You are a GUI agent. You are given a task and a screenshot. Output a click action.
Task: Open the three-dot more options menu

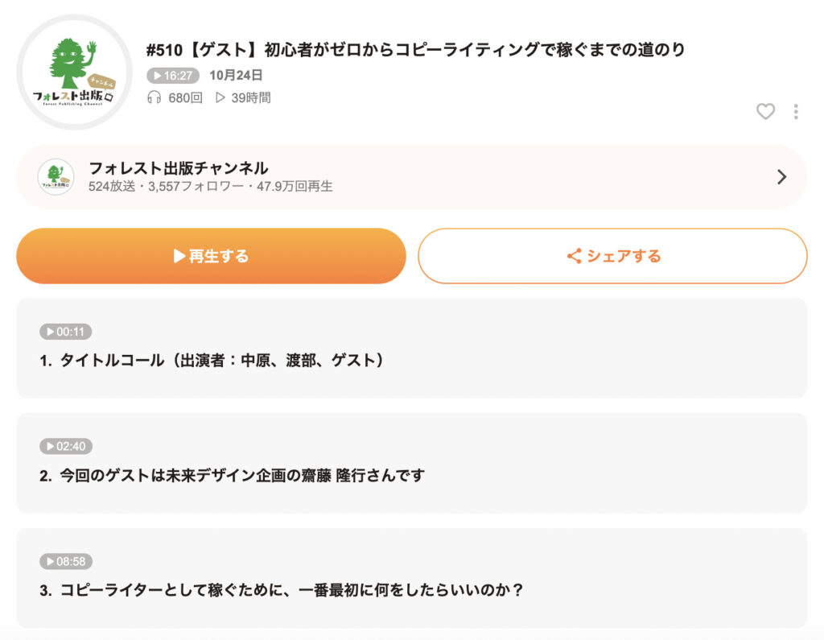point(796,111)
